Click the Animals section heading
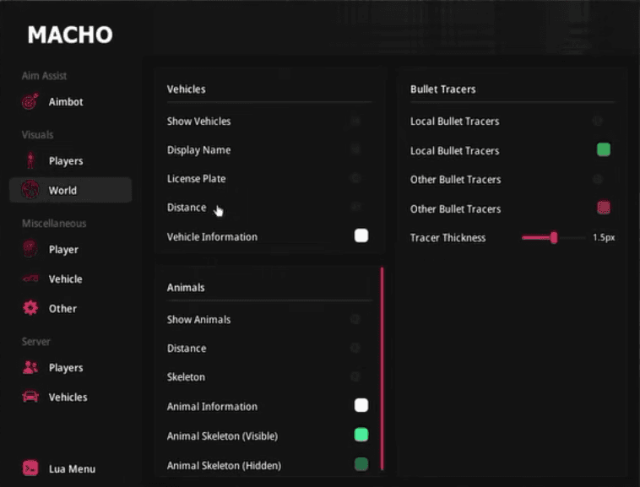The image size is (640, 487). 186,288
